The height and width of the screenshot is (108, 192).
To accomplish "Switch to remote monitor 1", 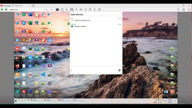I will point(57,10).
